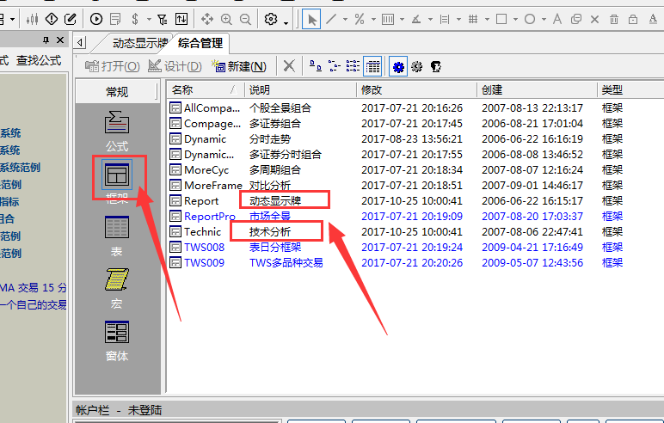The height and width of the screenshot is (423, 664).
Task: Click the edit note pencil icon
Action: (70, 19)
